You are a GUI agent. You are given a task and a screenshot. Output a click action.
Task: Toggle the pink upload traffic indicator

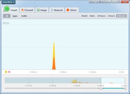(9, 72)
